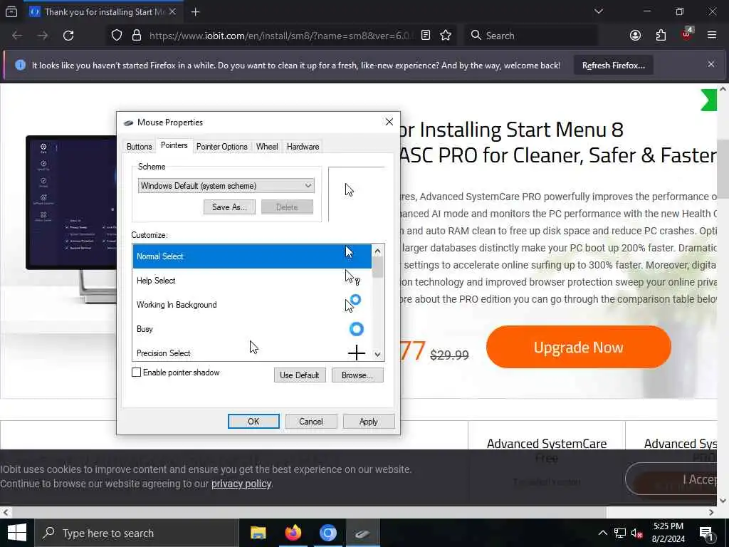Select Precision Select pointer row
This screenshot has height=547, width=729.
pyautogui.click(x=252, y=353)
